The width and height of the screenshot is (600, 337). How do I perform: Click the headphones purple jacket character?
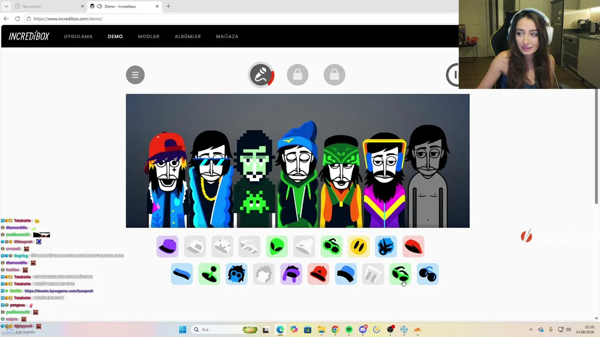pos(384,180)
